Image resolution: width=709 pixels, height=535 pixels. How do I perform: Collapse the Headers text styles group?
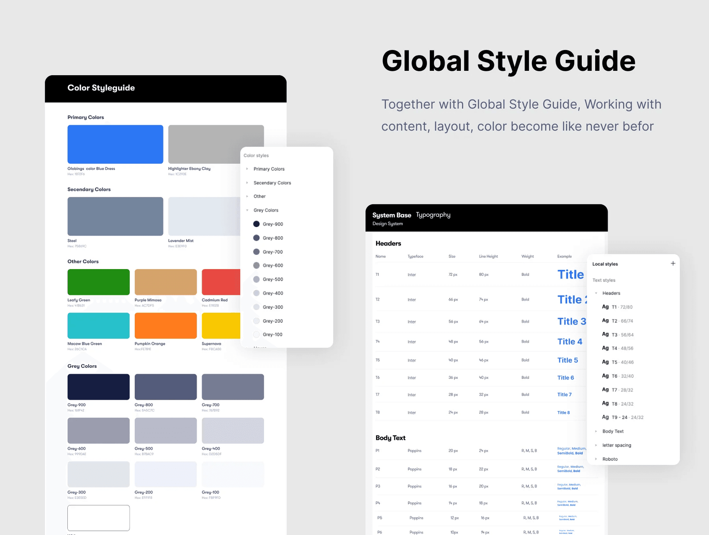coord(596,293)
